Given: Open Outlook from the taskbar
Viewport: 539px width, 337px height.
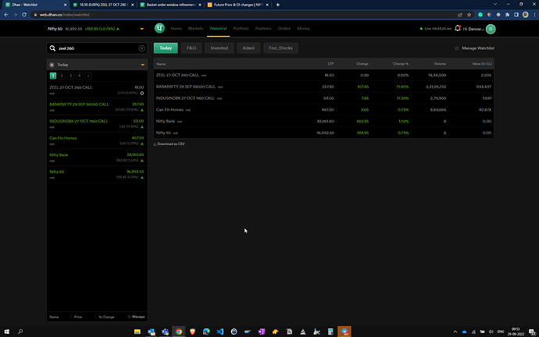Looking at the screenshot, I should 152,332.
